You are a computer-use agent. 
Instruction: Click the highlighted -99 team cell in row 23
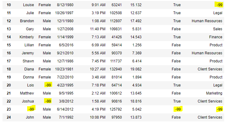[x=220, y=109]
